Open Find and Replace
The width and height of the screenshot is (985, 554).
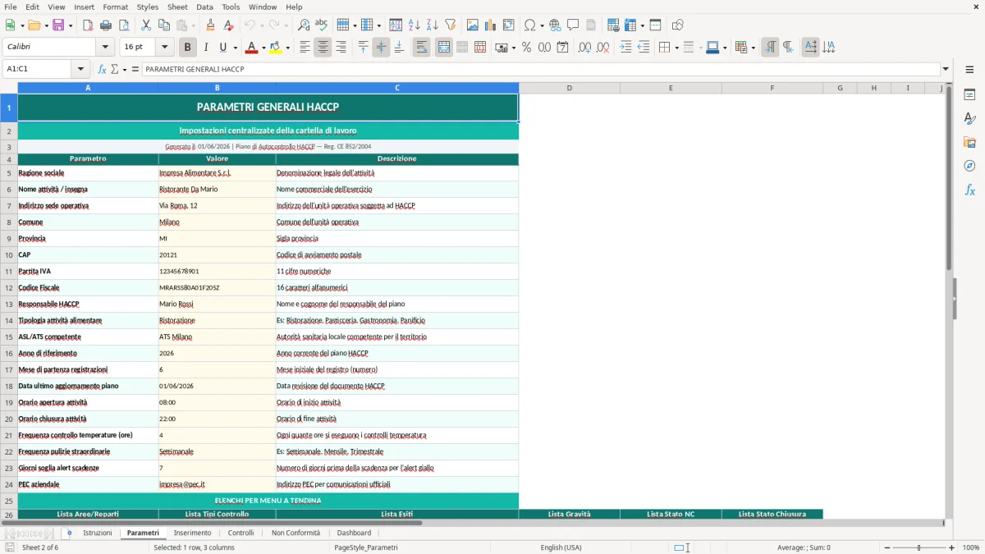[304, 25]
